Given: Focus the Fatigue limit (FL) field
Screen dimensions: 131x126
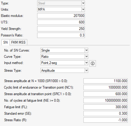Looking at the screenshot, I should tap(106, 107).
